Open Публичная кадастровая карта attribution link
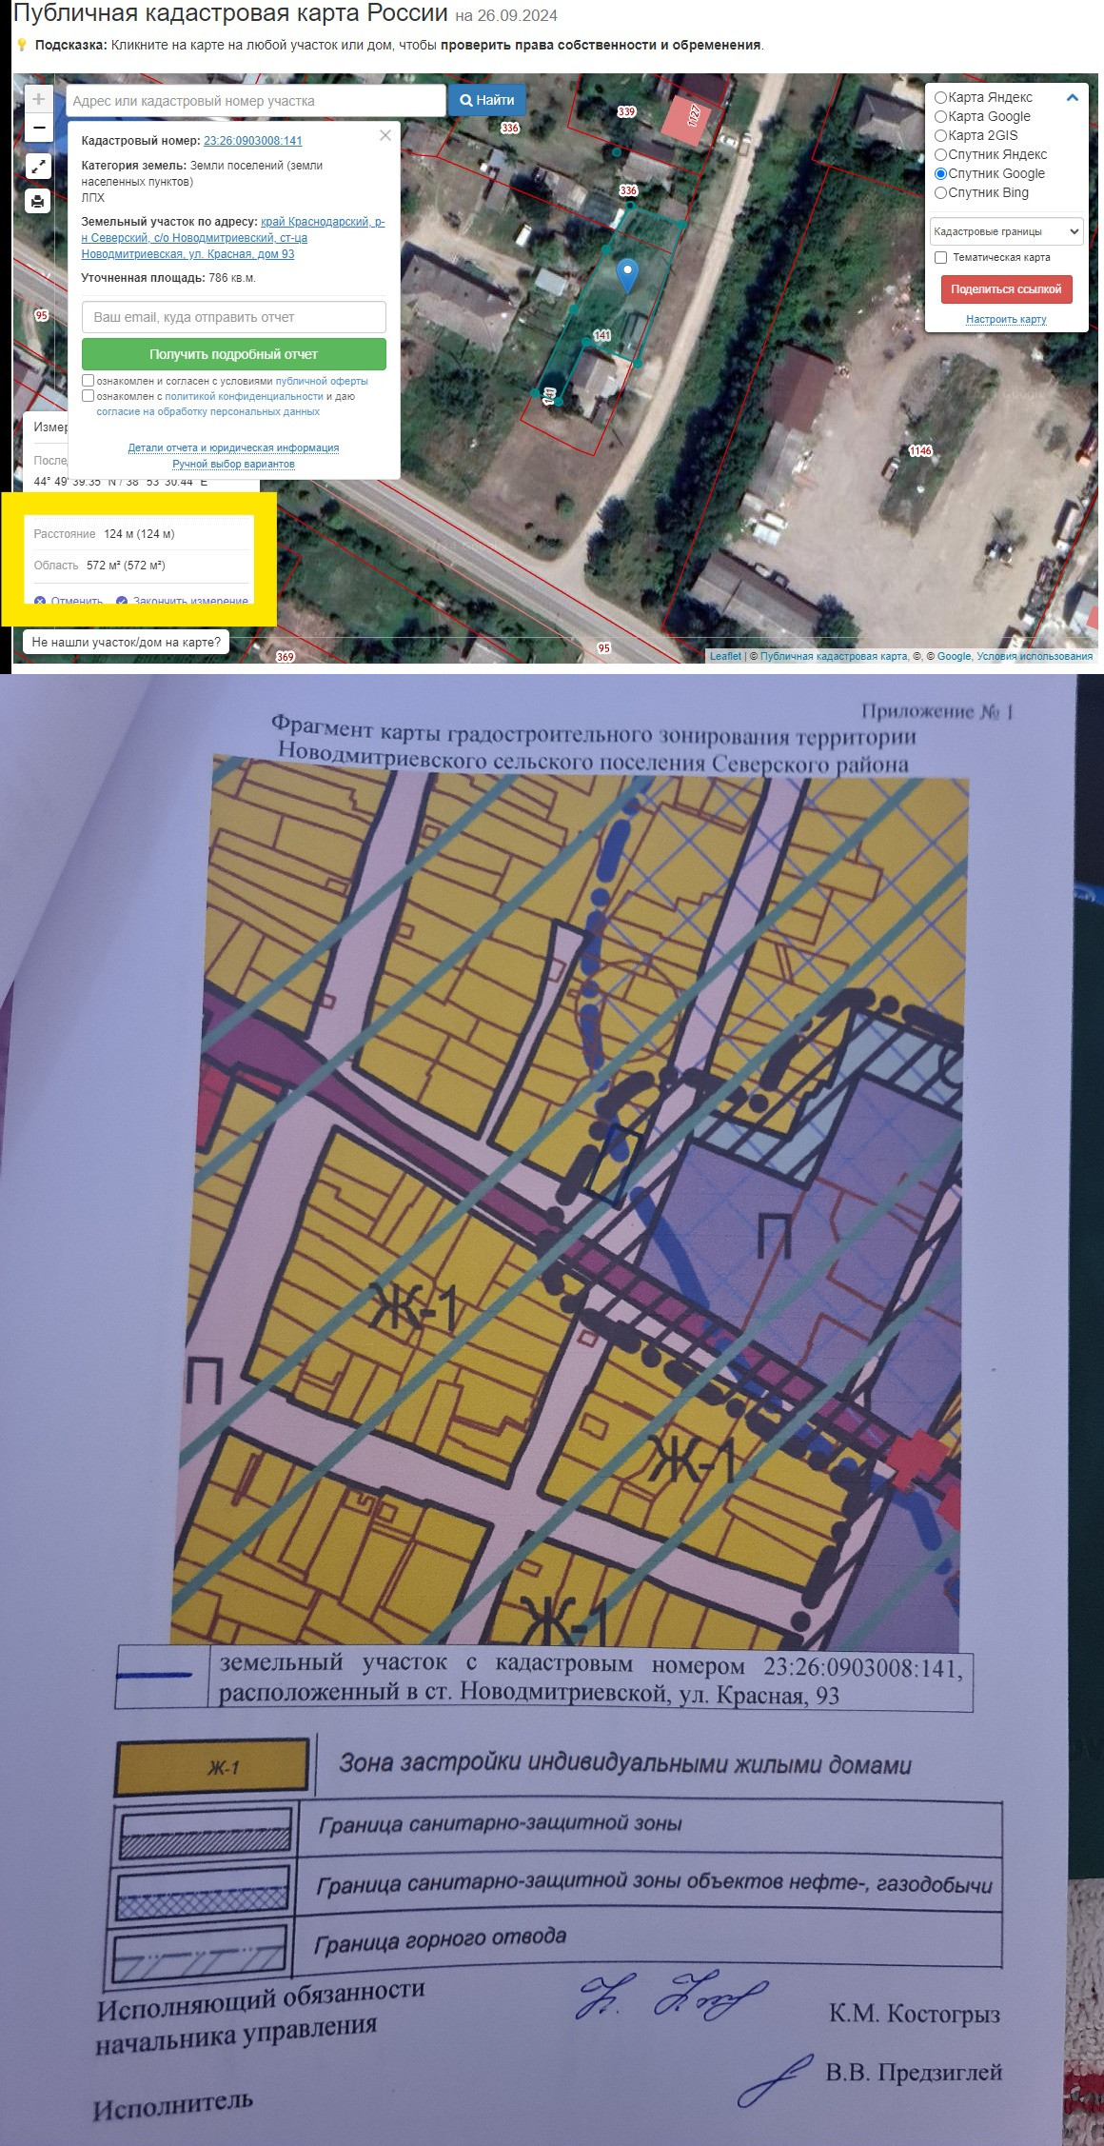 coord(834,656)
